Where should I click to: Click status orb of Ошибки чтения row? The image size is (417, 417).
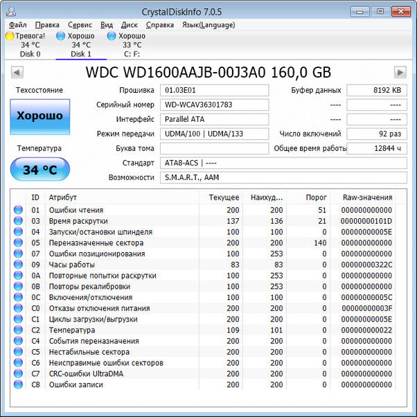(x=18, y=210)
